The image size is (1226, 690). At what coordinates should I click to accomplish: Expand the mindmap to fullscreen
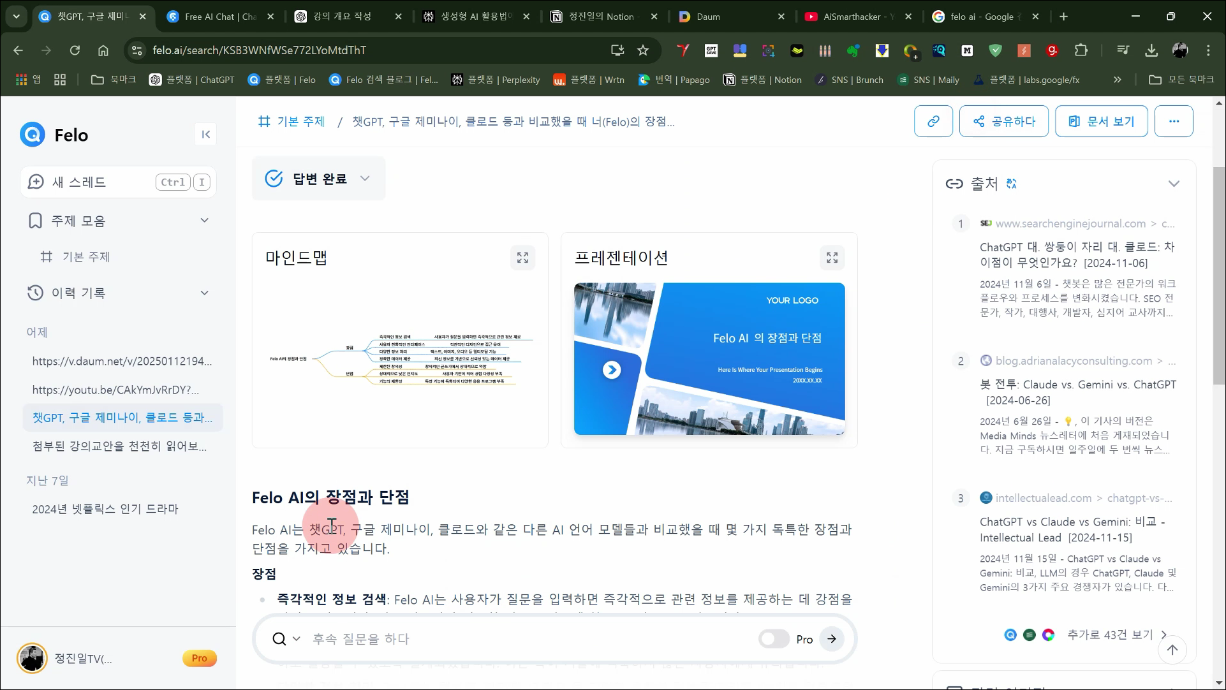(522, 258)
